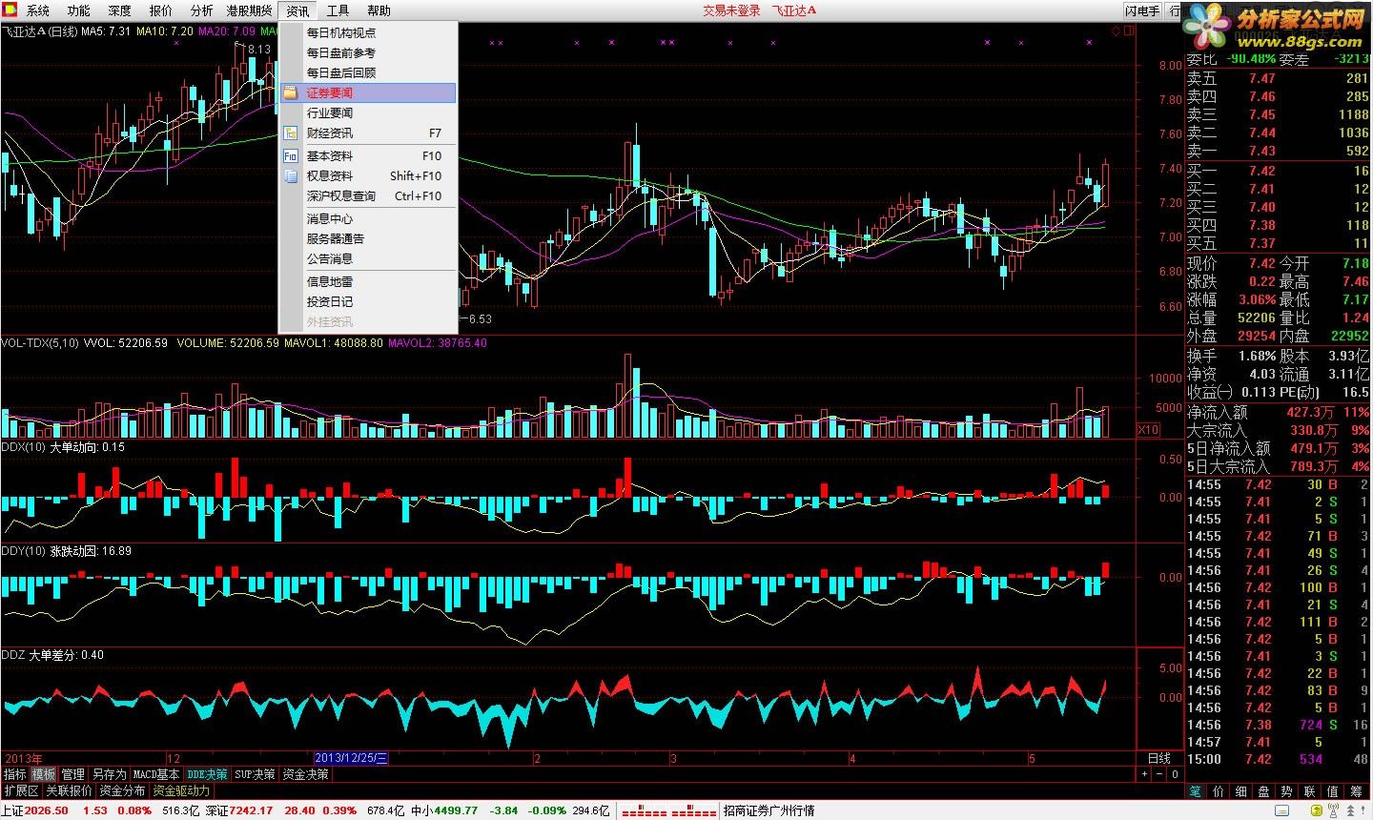
Task: Open 消息中心 from the menu
Action: pyautogui.click(x=368, y=218)
